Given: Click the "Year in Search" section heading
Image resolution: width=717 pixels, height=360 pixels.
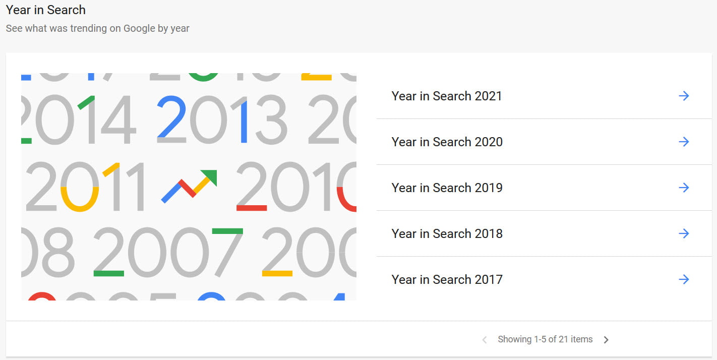Looking at the screenshot, I should coord(45,10).
